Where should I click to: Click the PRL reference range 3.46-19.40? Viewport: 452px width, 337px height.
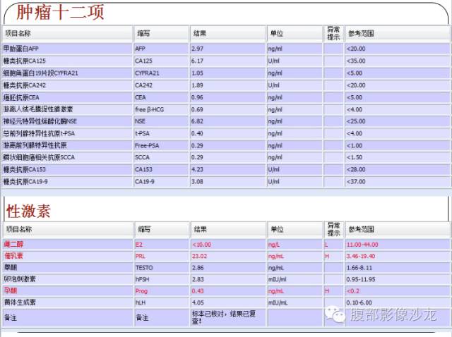361,256
